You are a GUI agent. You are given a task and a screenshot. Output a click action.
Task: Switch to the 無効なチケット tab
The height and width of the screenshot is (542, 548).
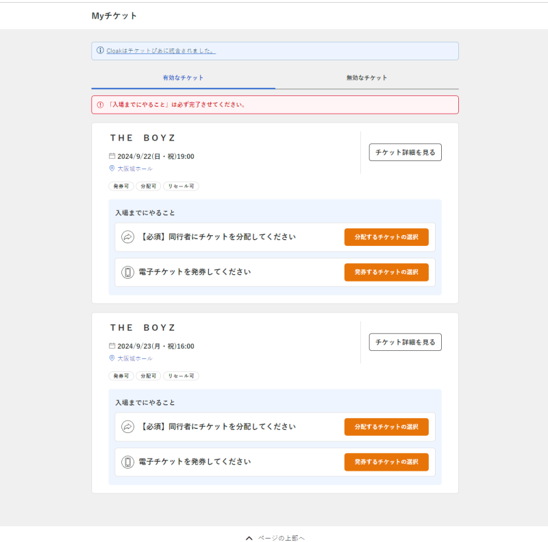(x=366, y=77)
